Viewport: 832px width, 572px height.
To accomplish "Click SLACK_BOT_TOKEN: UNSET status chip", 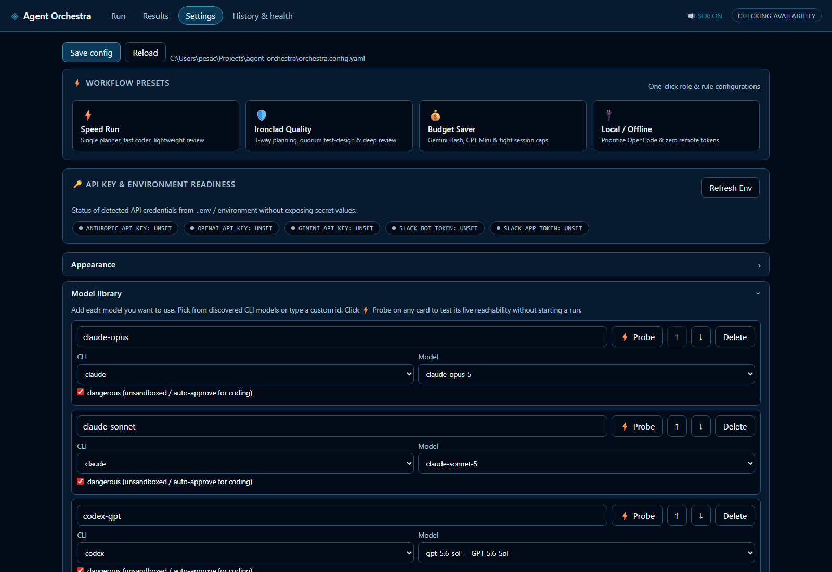I will 435,228.
